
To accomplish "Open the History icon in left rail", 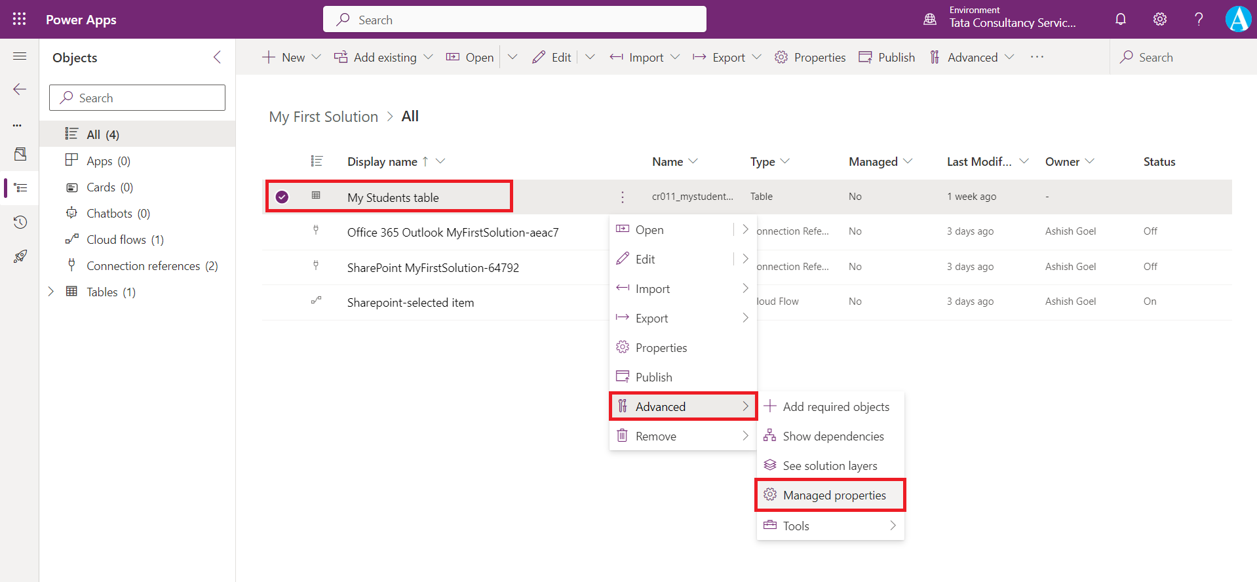I will tap(20, 222).
